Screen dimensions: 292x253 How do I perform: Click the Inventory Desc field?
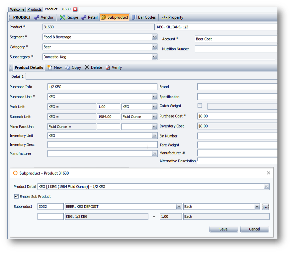pos(102,145)
